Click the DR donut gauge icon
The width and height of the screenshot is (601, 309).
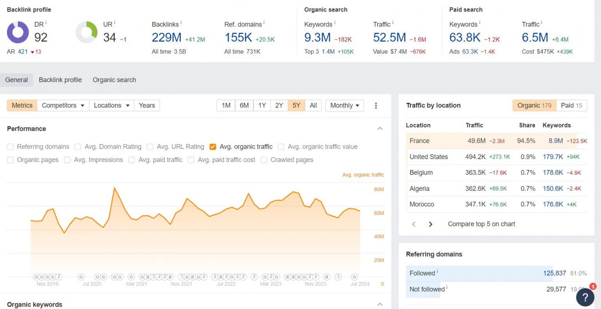point(18,32)
